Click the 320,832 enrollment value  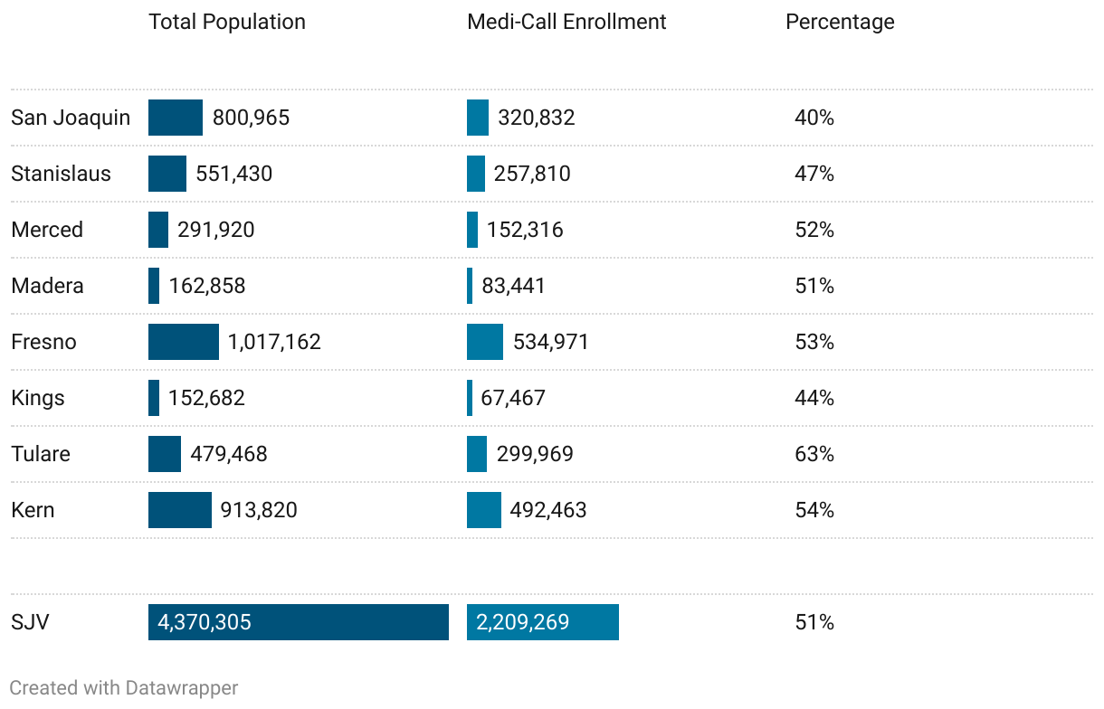tap(537, 118)
